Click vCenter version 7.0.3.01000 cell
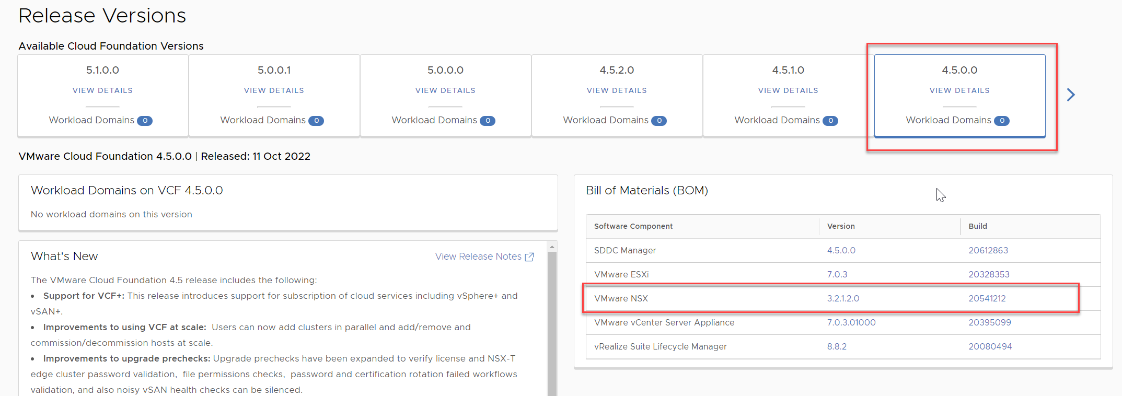 point(851,322)
